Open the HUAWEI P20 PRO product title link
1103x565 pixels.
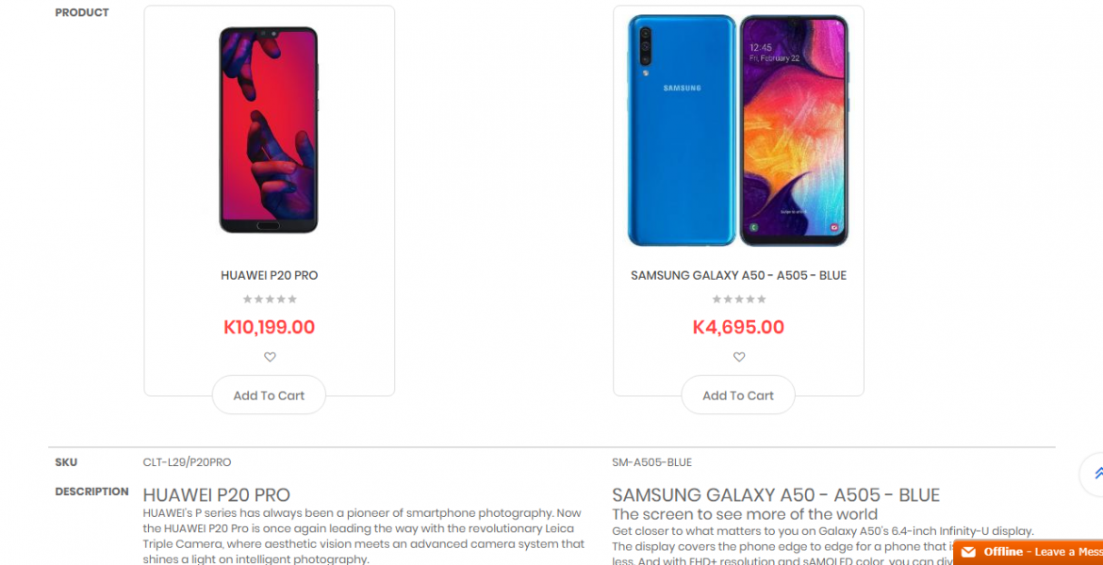pyautogui.click(x=270, y=276)
